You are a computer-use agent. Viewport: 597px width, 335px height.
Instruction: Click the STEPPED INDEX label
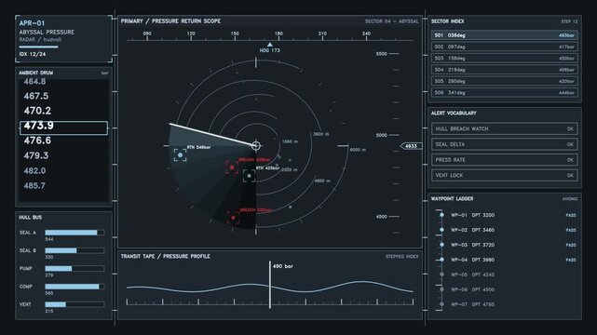(401, 256)
